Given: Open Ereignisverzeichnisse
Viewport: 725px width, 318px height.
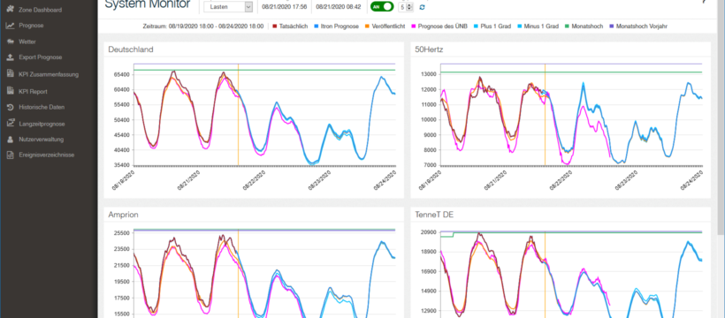Looking at the screenshot, I should point(46,155).
